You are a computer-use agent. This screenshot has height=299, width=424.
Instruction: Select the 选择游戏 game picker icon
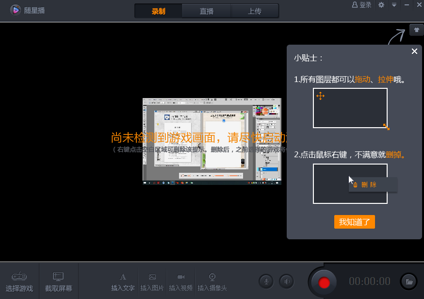pos(19,277)
